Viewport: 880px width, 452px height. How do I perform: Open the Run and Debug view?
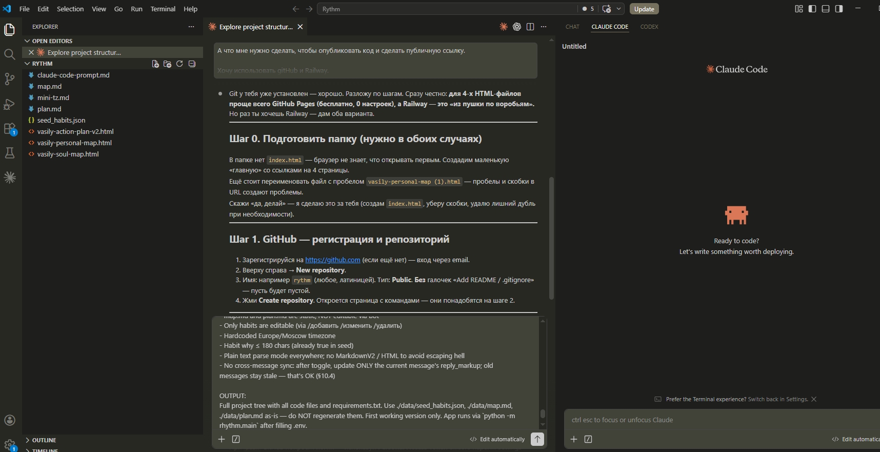tap(9, 104)
